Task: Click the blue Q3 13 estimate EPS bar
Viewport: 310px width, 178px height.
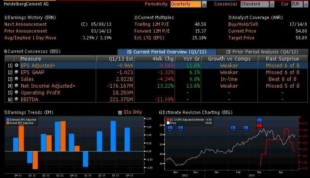Action: (113, 136)
